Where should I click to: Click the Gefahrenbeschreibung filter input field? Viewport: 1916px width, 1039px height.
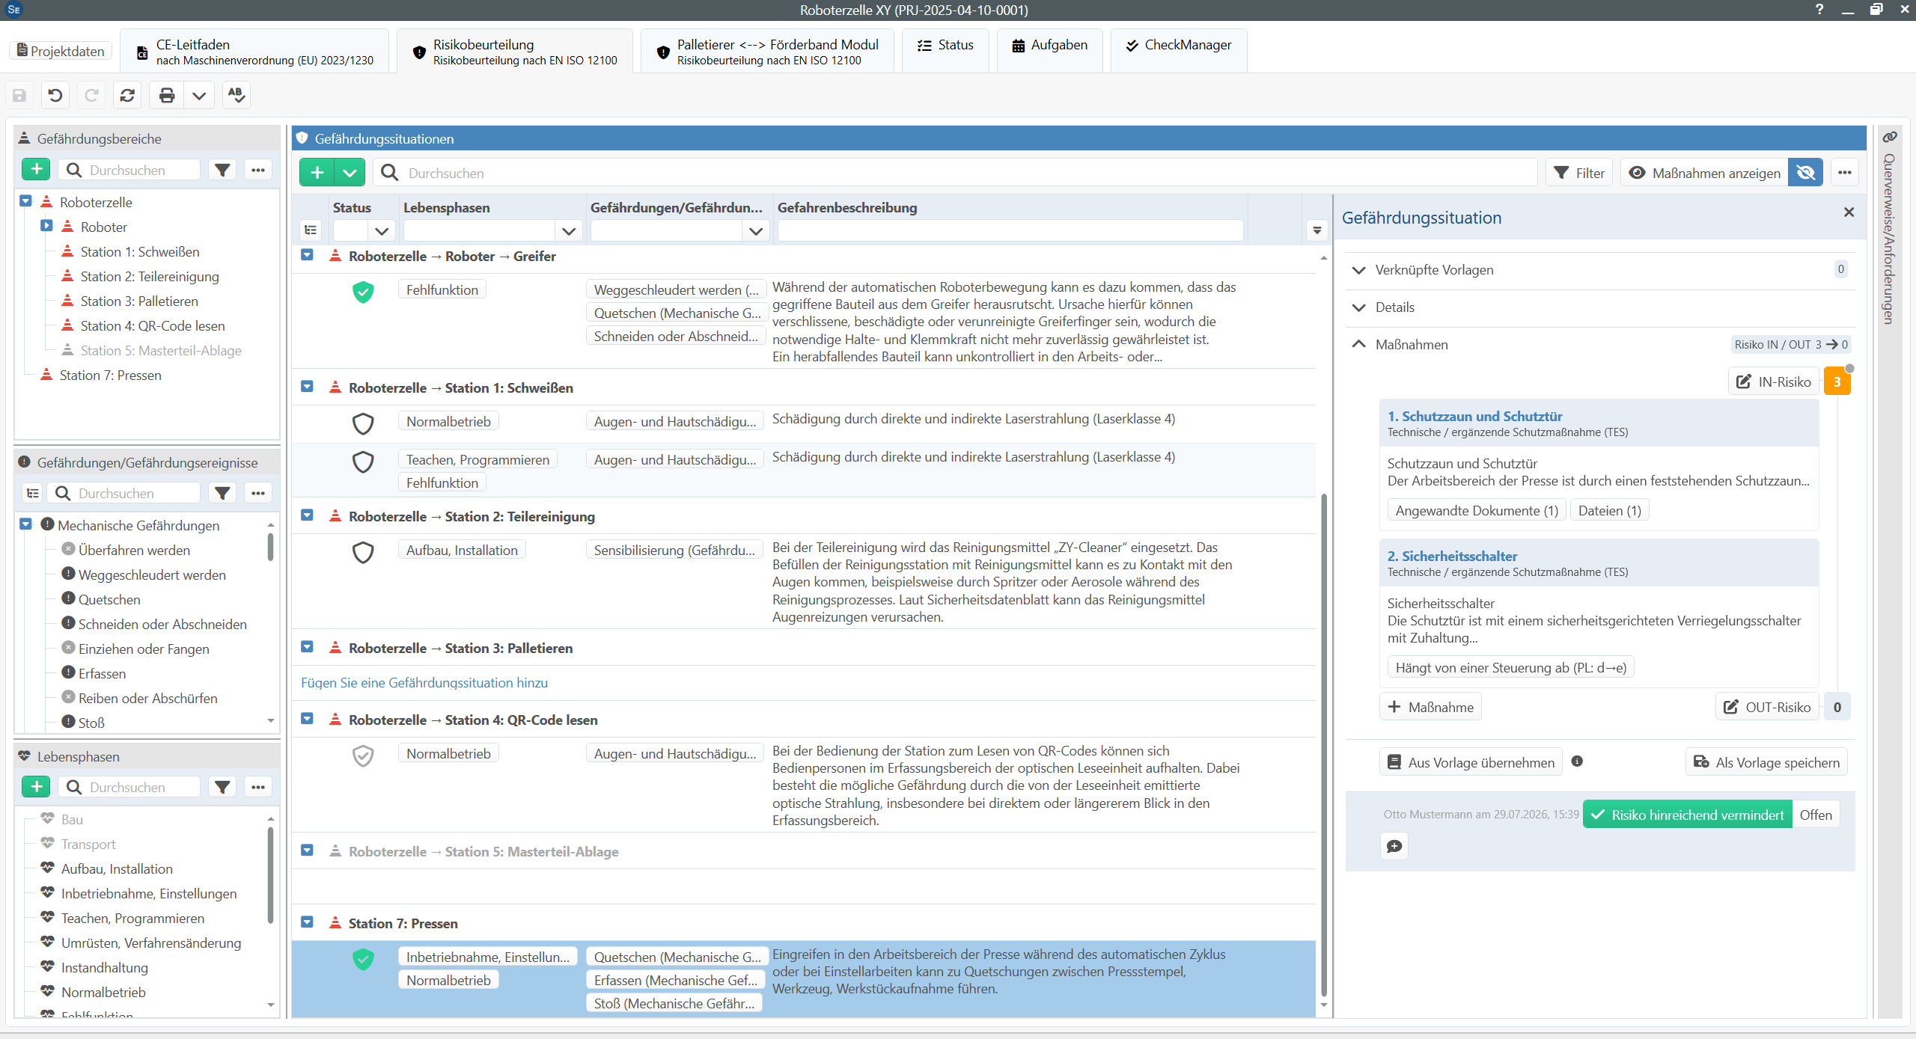click(x=1010, y=231)
